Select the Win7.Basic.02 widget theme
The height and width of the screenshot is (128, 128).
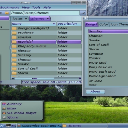coord(108,67)
